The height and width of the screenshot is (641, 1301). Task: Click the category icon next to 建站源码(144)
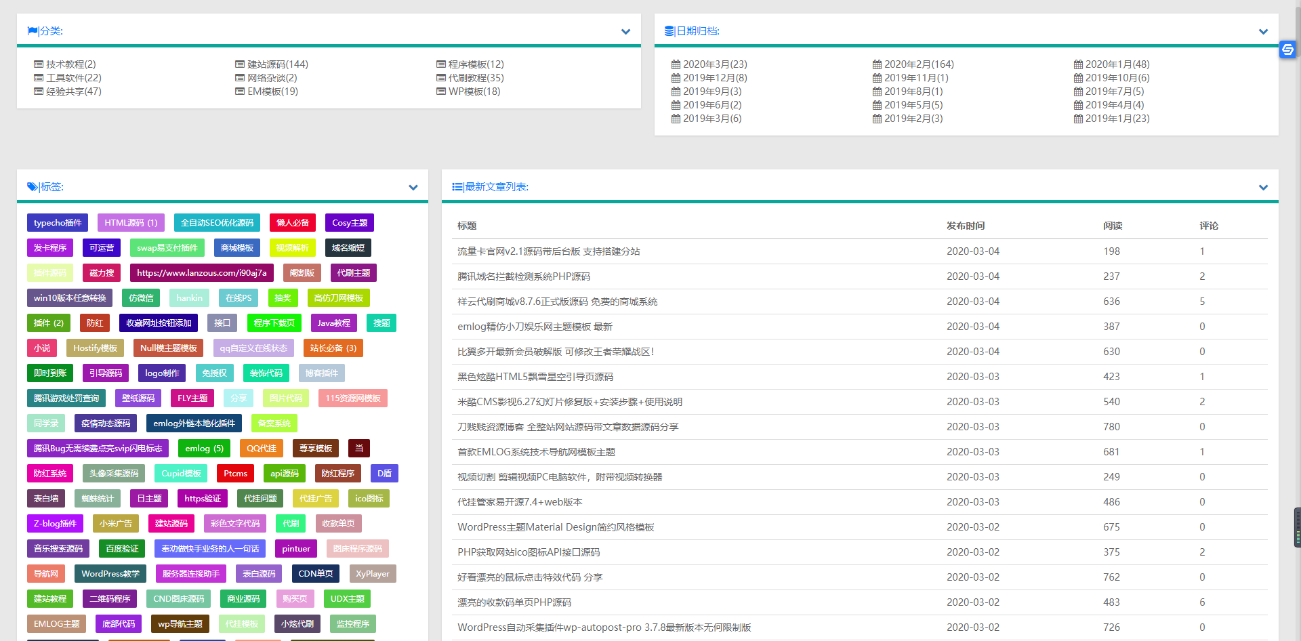[240, 64]
